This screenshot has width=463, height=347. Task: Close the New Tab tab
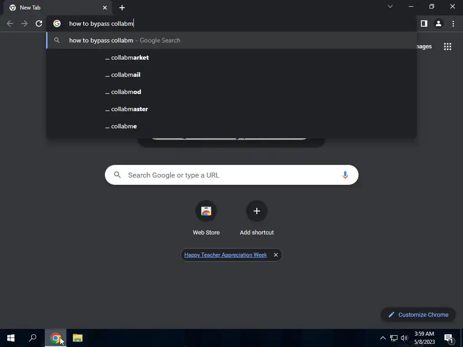[x=105, y=8]
